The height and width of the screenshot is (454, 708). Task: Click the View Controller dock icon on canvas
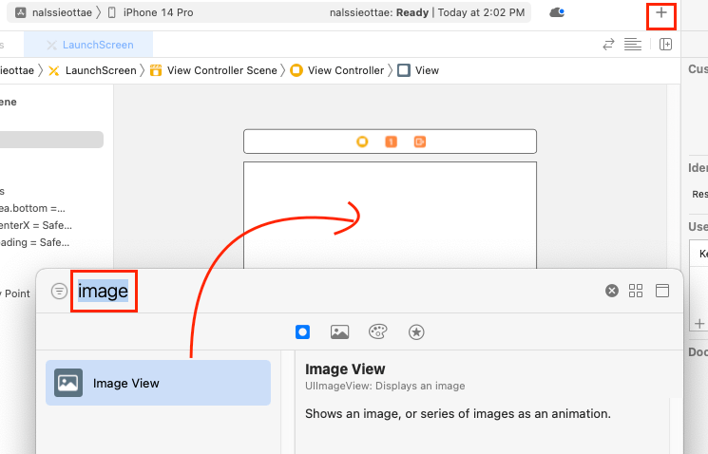click(x=362, y=142)
